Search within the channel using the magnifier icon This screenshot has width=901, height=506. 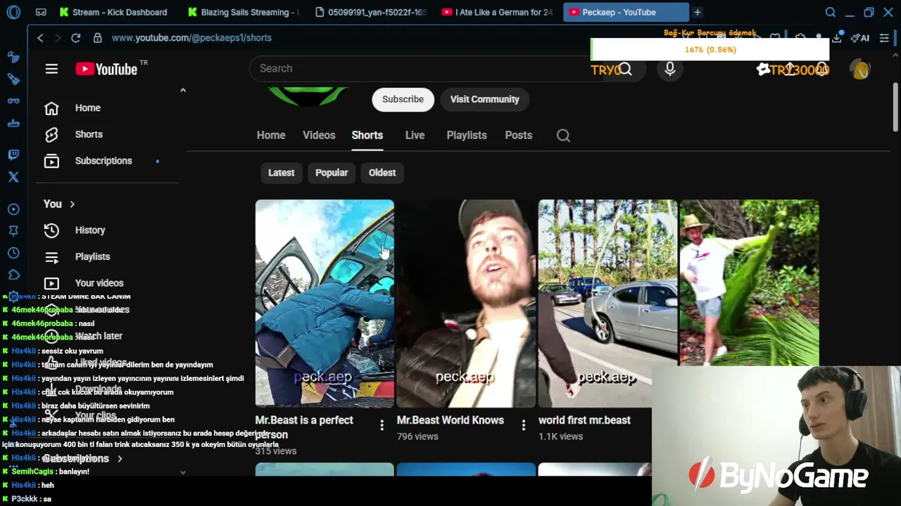(563, 136)
